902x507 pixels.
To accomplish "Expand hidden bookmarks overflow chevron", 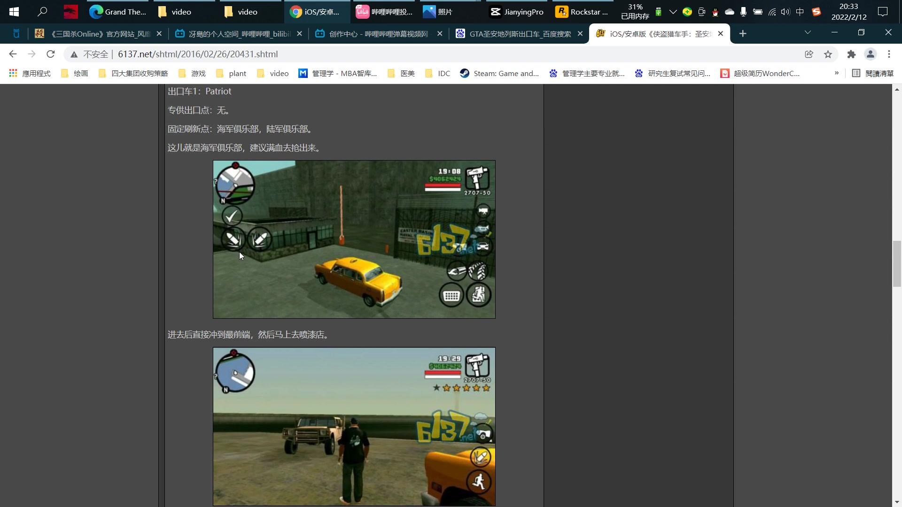I will (x=837, y=73).
